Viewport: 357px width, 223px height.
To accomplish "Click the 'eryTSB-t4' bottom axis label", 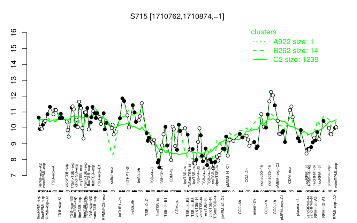I will (x=205, y=206).
